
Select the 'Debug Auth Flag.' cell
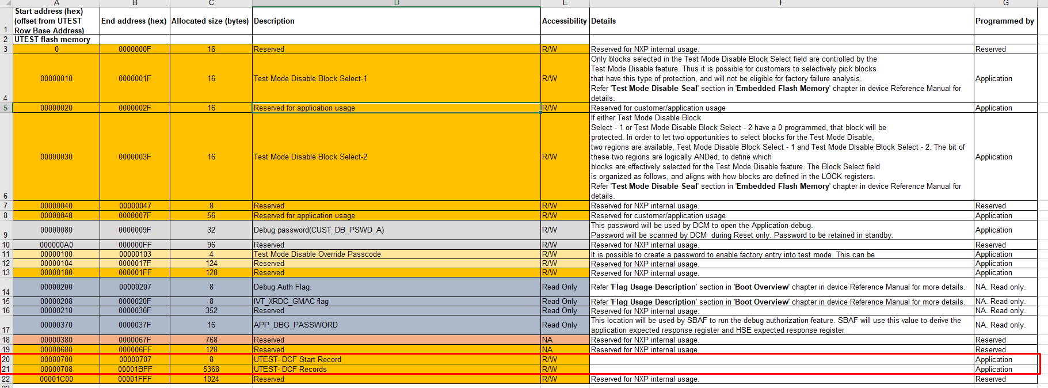tap(397, 287)
